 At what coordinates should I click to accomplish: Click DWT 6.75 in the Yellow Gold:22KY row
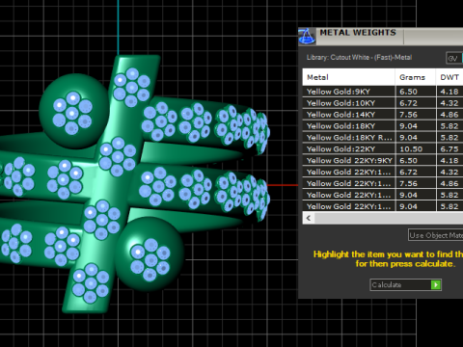pyautogui.click(x=449, y=149)
